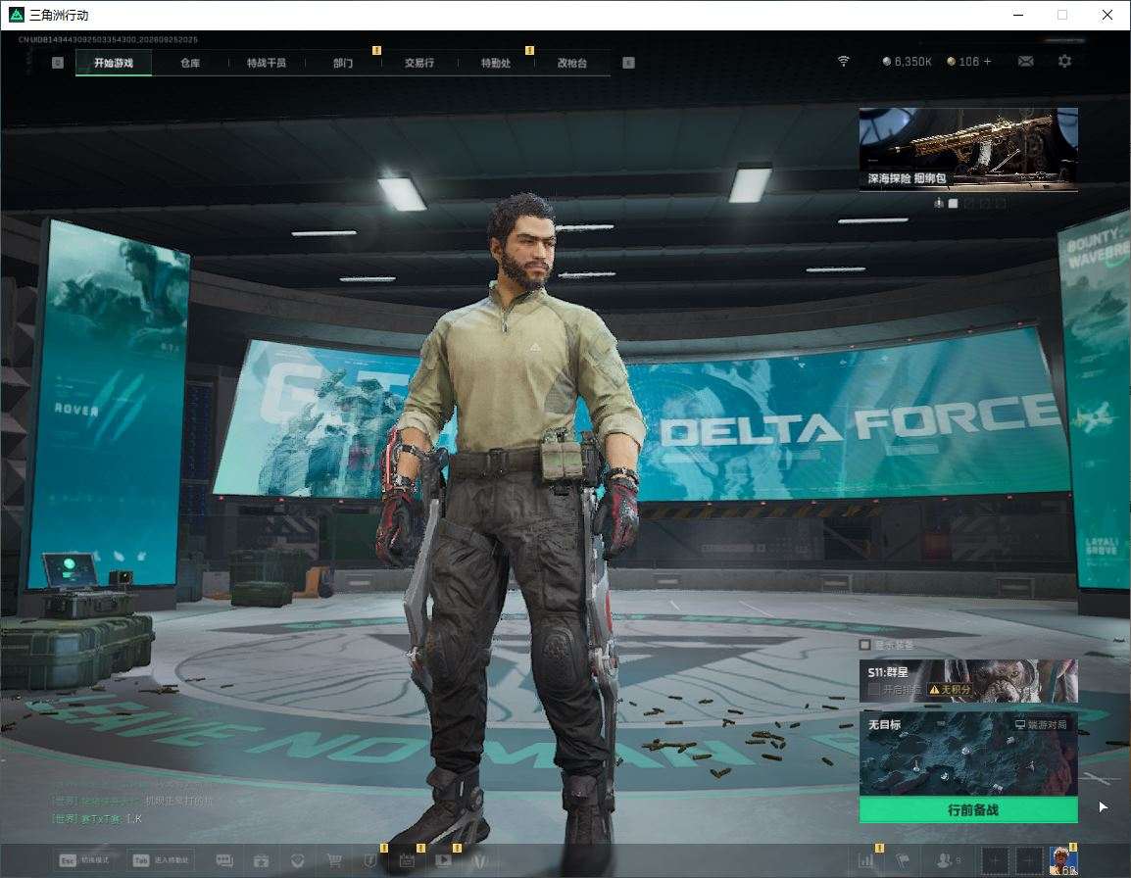Viewport: 1131px width, 878px height.
Task: Open the wing emblem icon in bottom bar
Action: (479, 860)
